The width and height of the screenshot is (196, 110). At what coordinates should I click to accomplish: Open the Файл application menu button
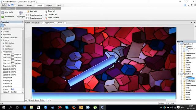point(4,5)
